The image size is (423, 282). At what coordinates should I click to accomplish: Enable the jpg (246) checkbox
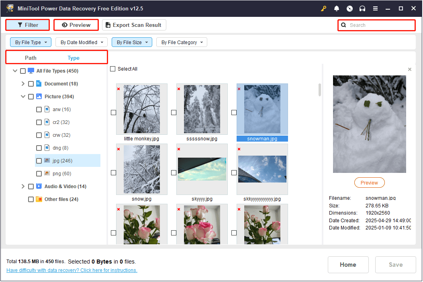tap(39, 160)
